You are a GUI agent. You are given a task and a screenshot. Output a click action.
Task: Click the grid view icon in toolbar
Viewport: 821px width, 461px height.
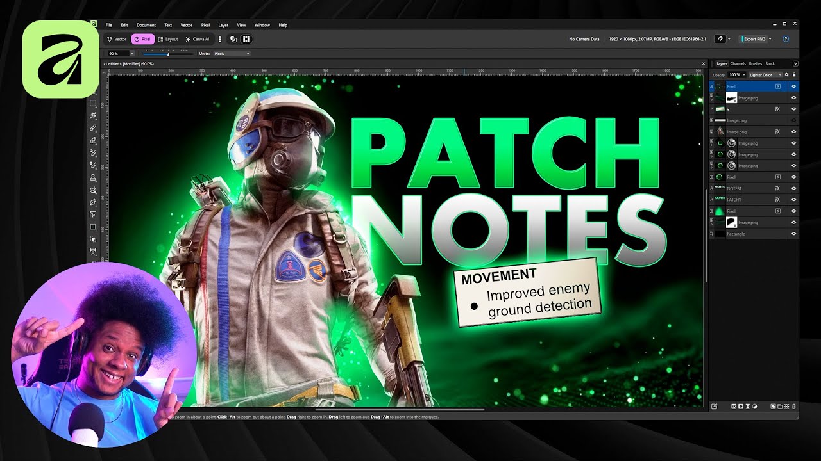pyautogui.click(x=246, y=39)
